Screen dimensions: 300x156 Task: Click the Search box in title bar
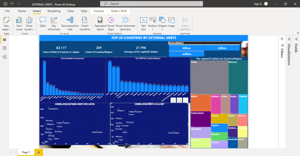[x=151, y=4]
